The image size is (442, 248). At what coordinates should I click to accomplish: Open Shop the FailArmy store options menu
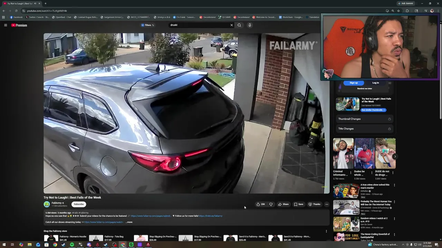click(x=326, y=231)
